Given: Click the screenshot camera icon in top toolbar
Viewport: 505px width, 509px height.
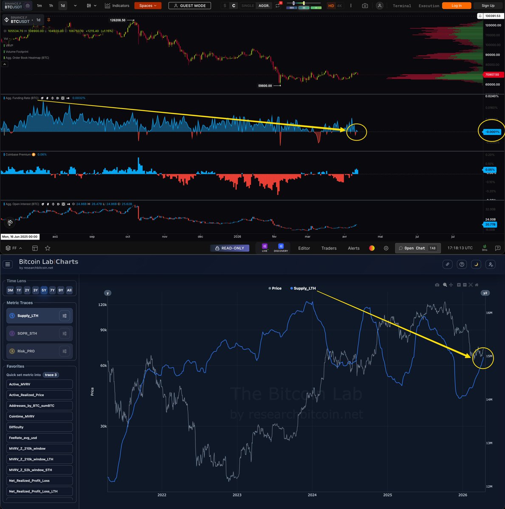Looking at the screenshot, I should [365, 6].
